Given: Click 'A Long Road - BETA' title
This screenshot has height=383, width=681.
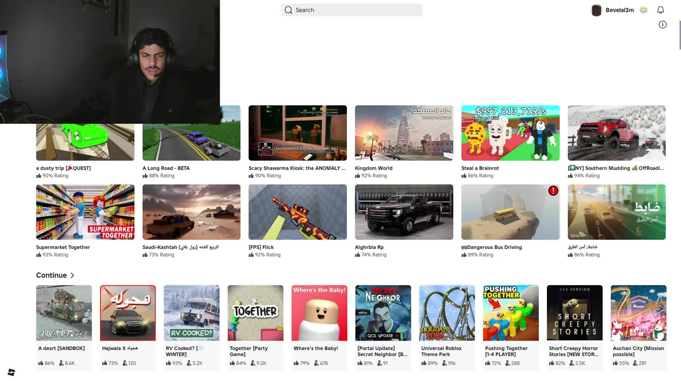Looking at the screenshot, I should click(166, 168).
